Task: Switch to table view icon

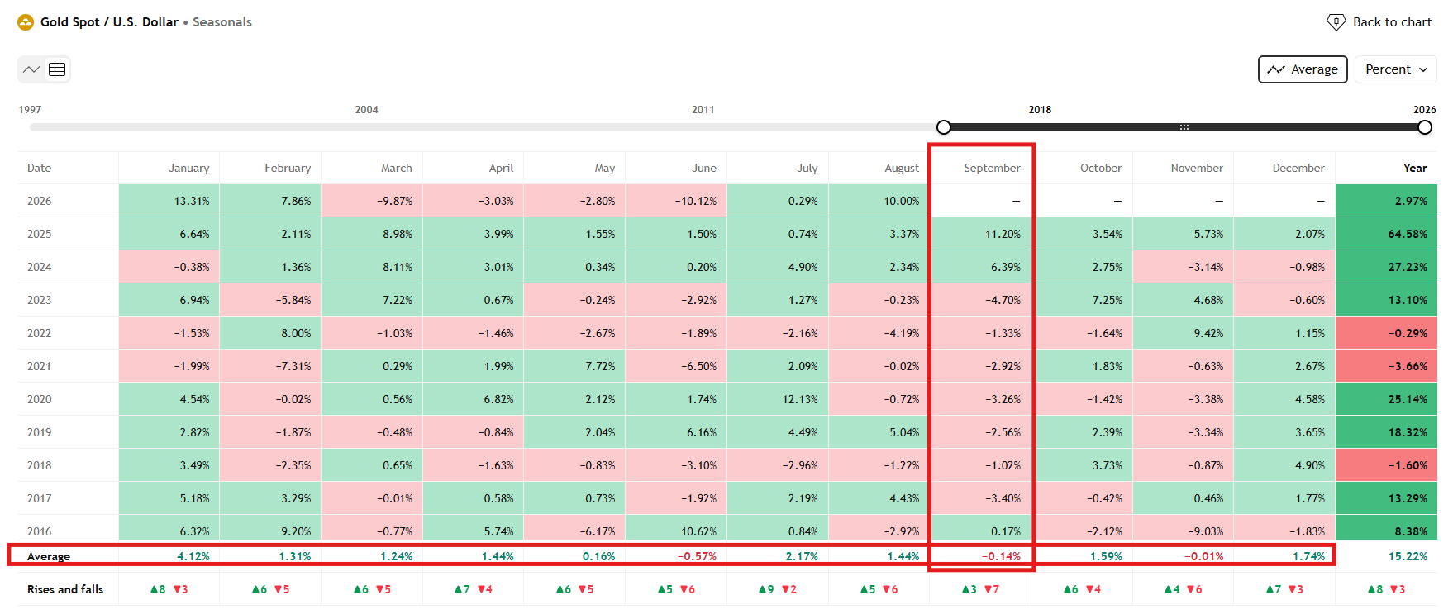Action: (57, 69)
